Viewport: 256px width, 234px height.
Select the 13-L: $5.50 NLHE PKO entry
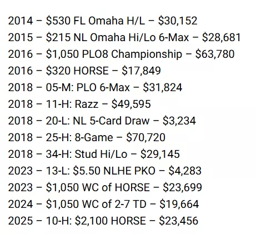pyautogui.click(x=105, y=171)
